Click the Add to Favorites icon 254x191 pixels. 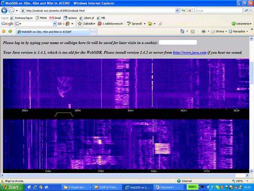pos(10,31)
